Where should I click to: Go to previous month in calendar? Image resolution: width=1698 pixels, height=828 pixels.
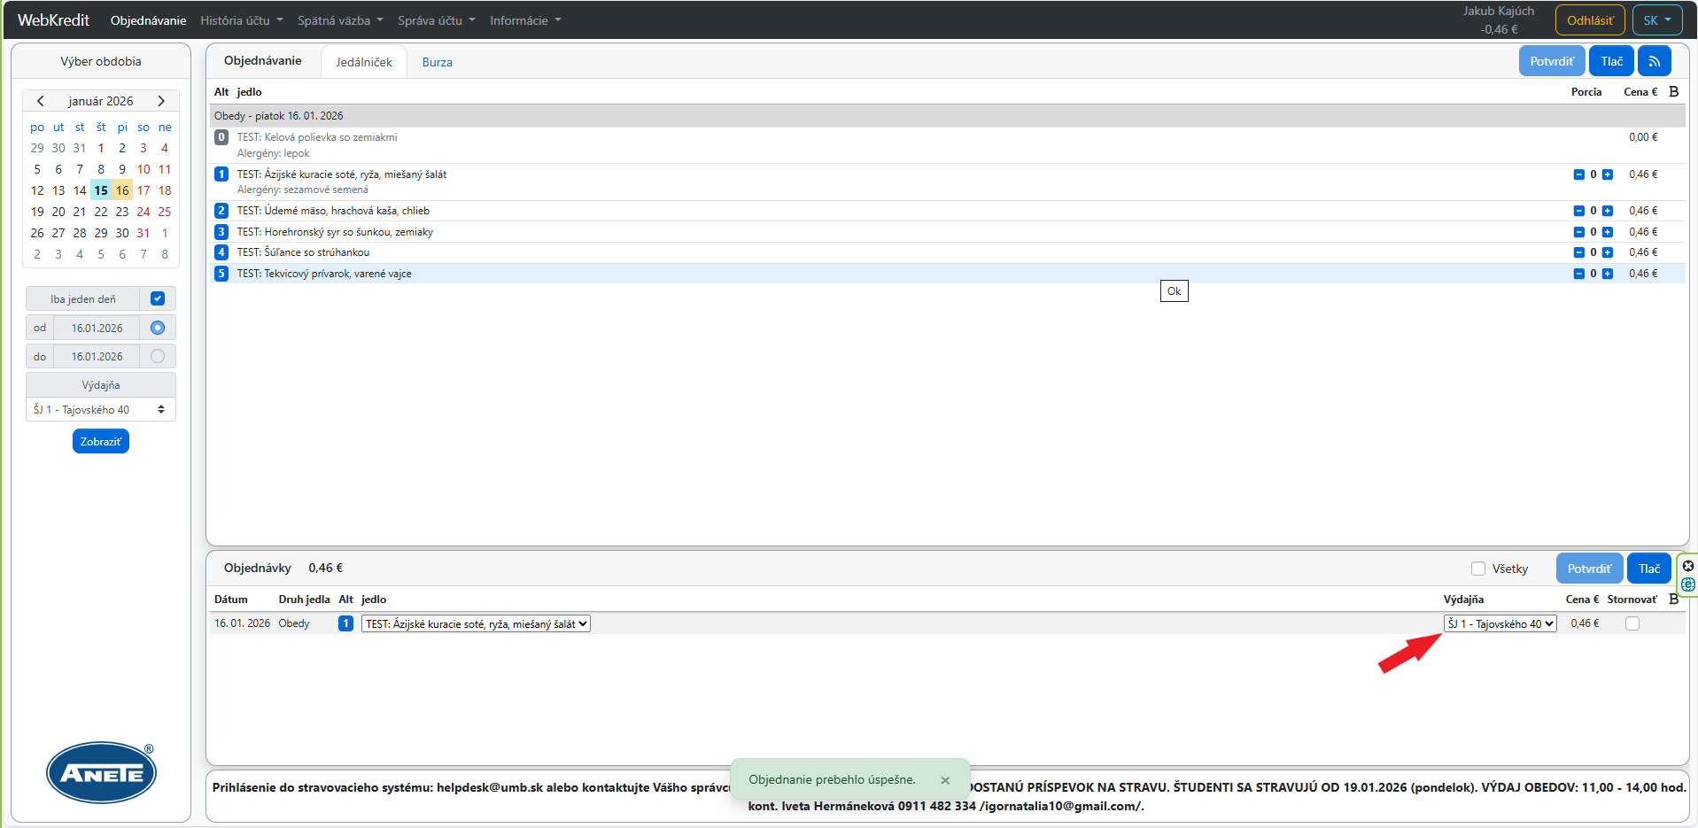pyautogui.click(x=41, y=101)
